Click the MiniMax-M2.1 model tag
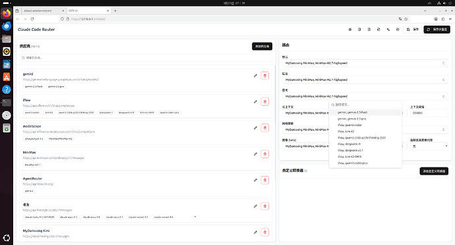This screenshot has height=245, width=455. coord(32,165)
